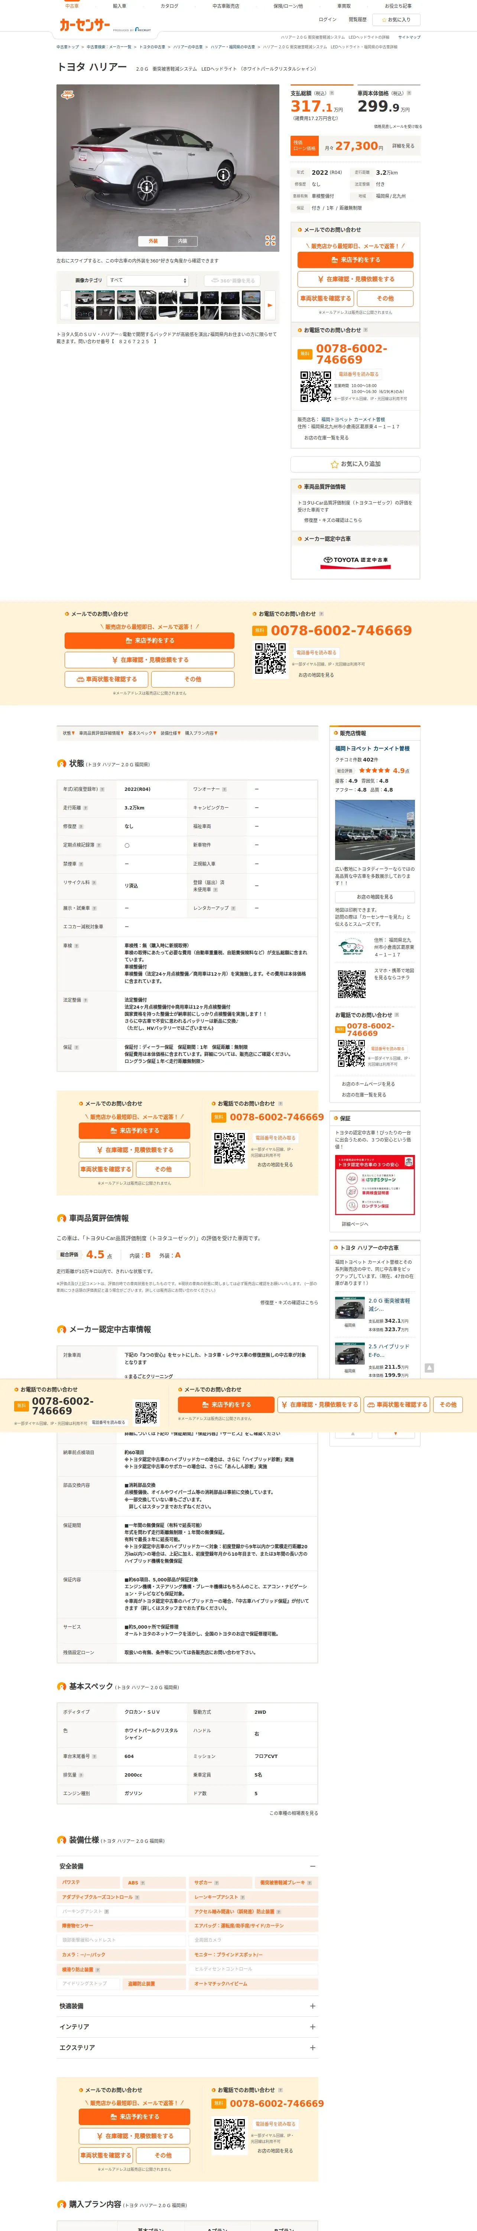Open the 中古車販売店 header tab
477x2231 pixels.
click(226, 6)
